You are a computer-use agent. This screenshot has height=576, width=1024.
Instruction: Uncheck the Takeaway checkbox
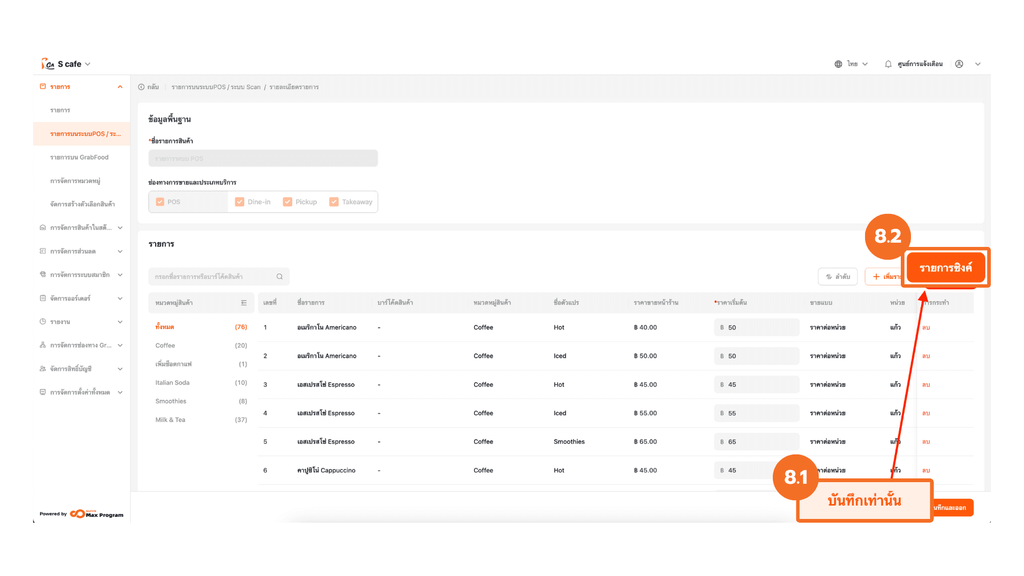[334, 202]
